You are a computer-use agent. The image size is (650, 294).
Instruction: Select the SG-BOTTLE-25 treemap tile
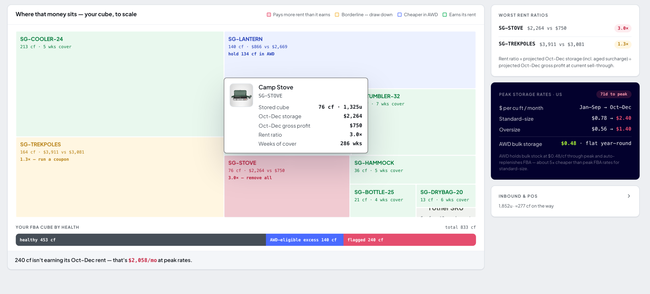click(x=383, y=201)
